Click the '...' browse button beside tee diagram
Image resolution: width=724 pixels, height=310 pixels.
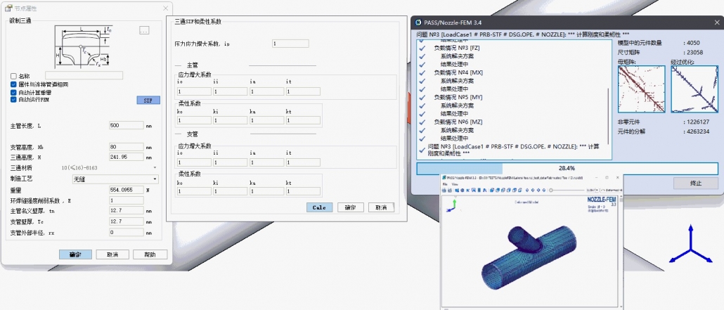pos(144,30)
